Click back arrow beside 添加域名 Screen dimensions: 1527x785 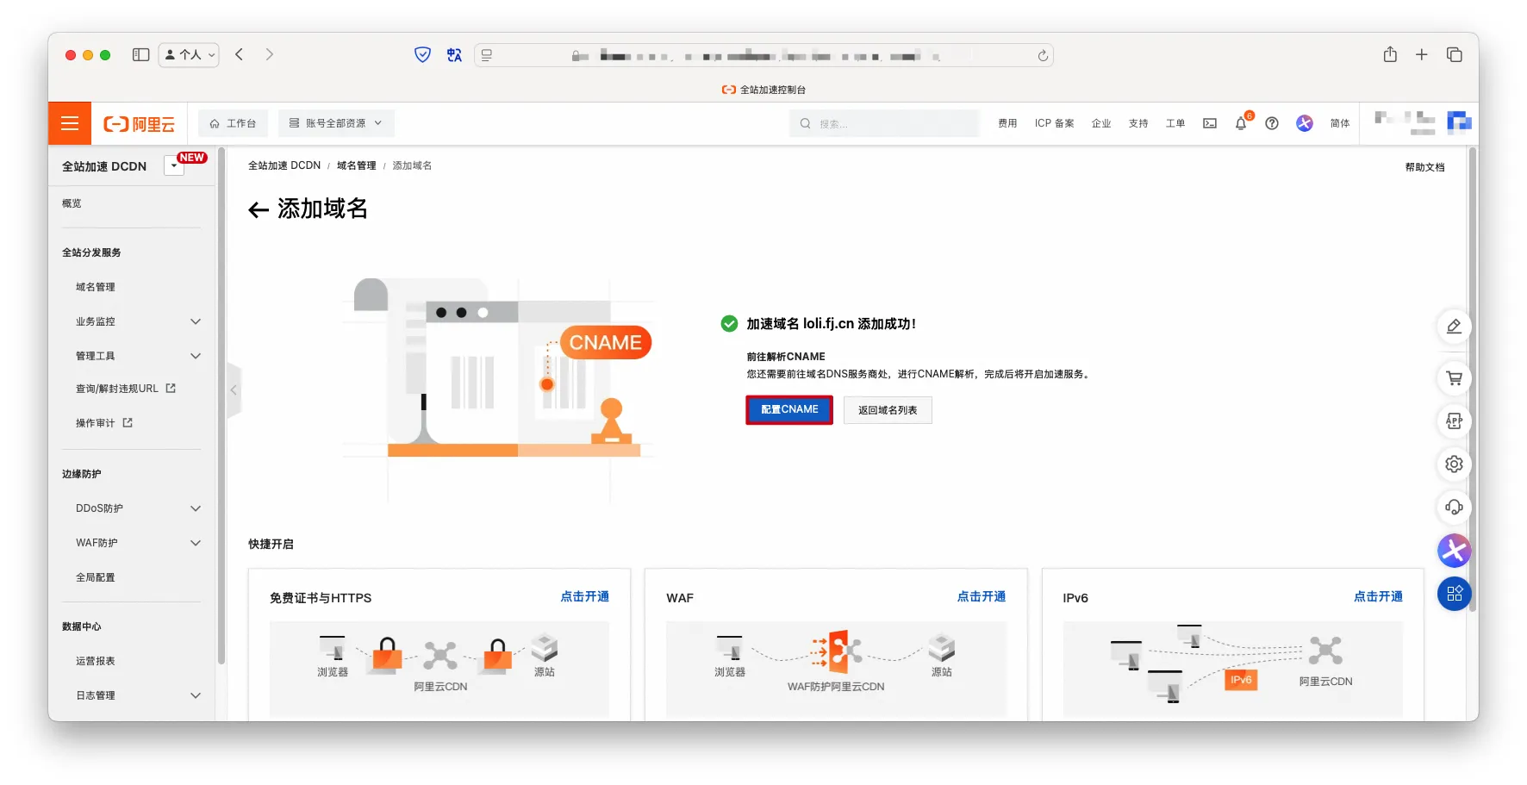tap(258, 209)
